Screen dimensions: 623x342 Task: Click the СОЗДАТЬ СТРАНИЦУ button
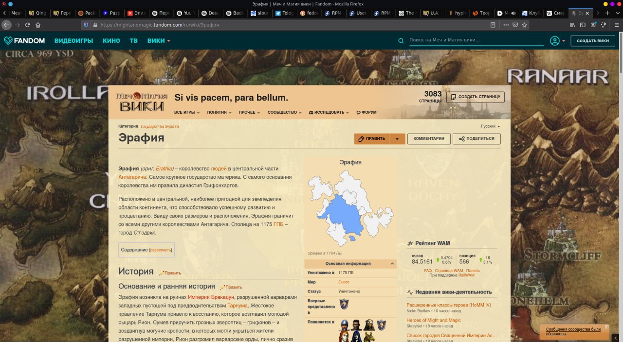click(x=476, y=97)
